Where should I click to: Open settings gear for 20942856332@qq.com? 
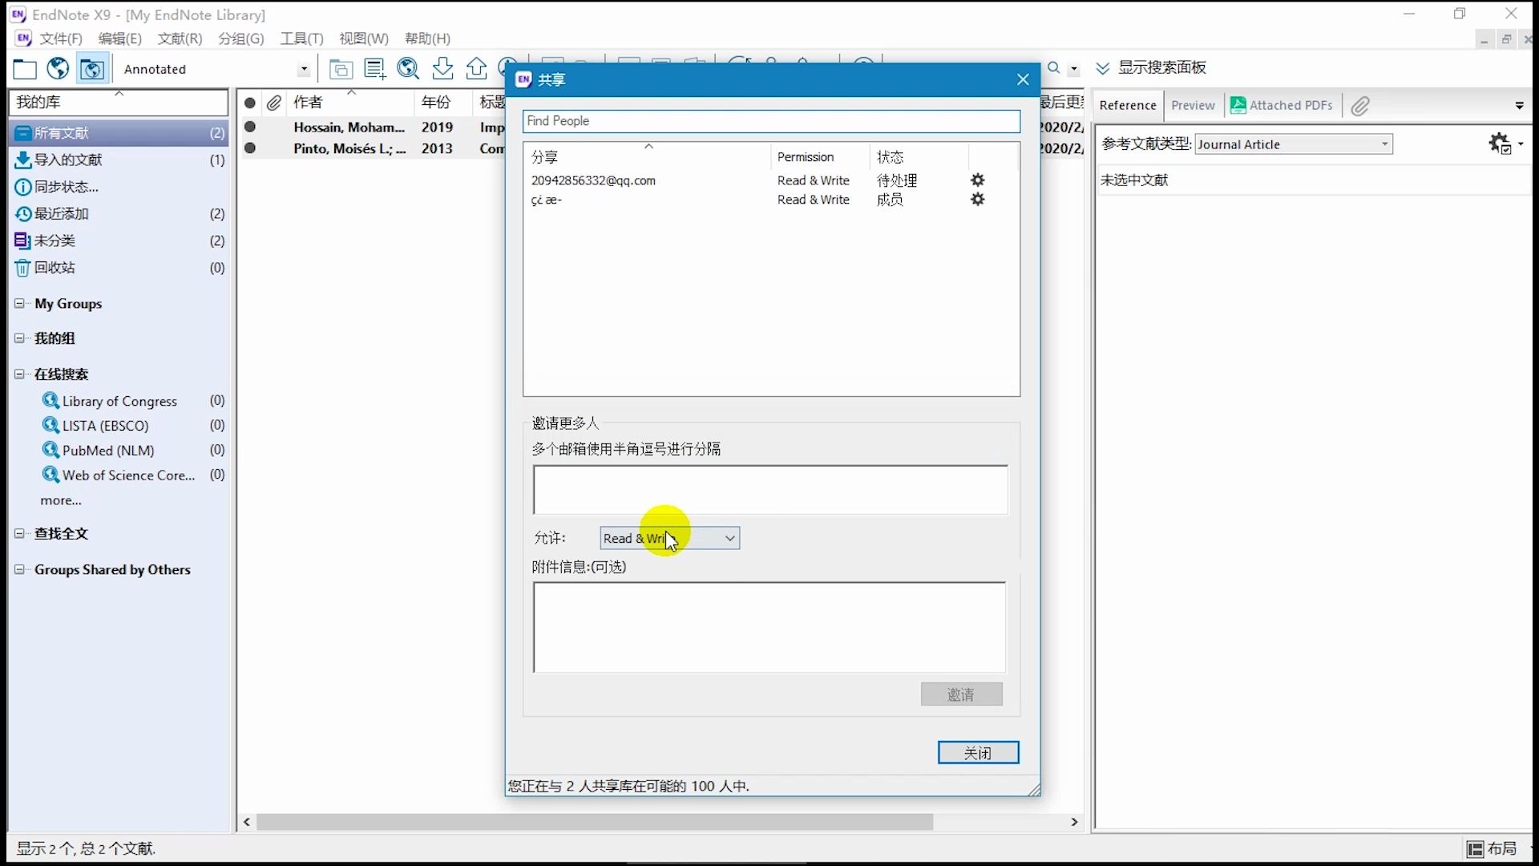(977, 180)
